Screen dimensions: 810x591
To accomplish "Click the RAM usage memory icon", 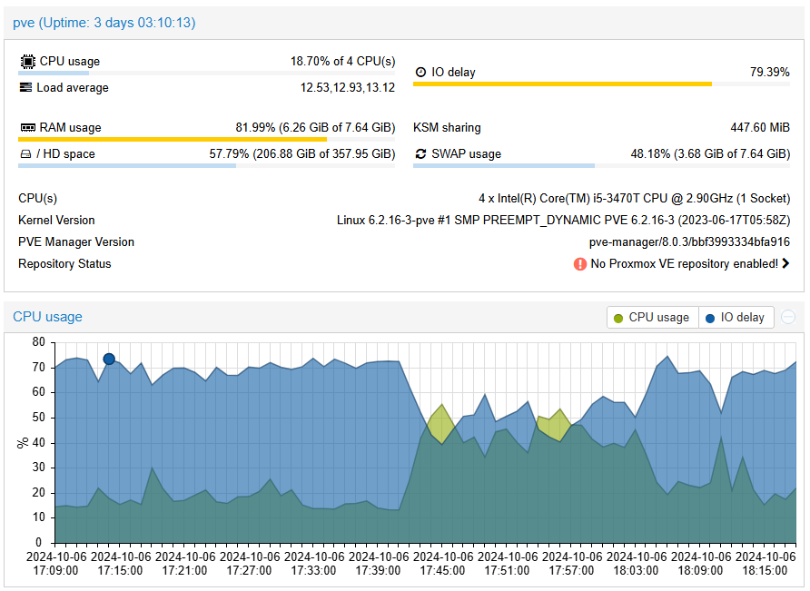I will 27,128.
